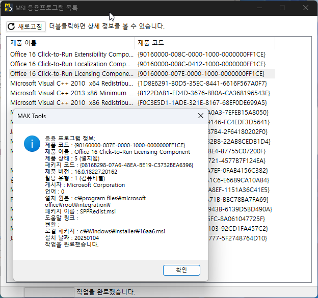Click the 패키지 코드 line in dialog
The width and height of the screenshot is (318, 298).
pyautogui.click(x=119, y=165)
